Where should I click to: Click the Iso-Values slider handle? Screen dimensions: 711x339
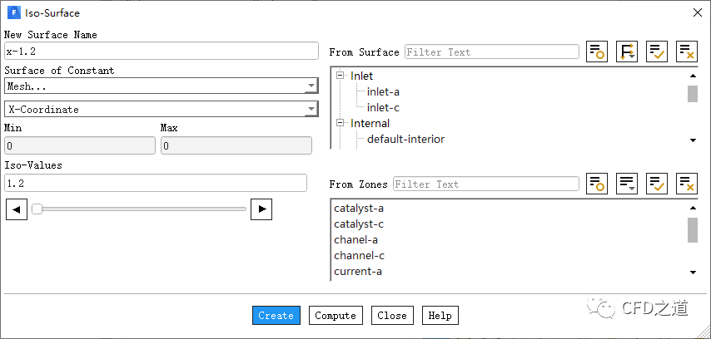point(37,209)
